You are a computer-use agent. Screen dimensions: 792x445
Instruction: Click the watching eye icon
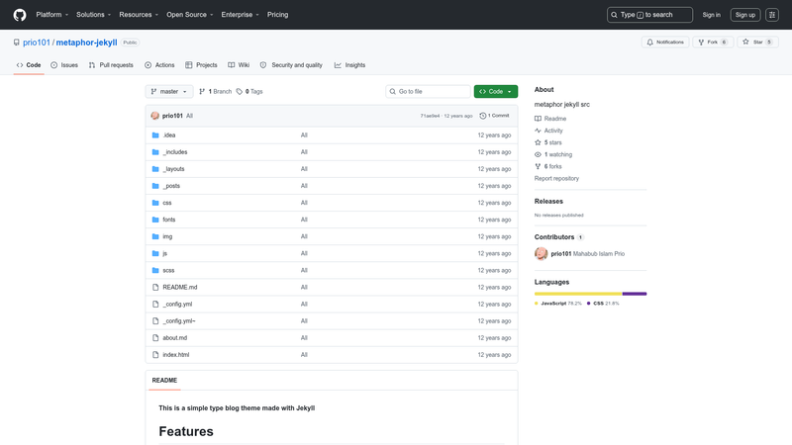pos(538,155)
